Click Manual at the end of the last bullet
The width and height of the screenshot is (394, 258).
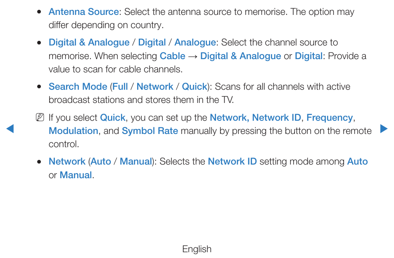[x=76, y=175]
